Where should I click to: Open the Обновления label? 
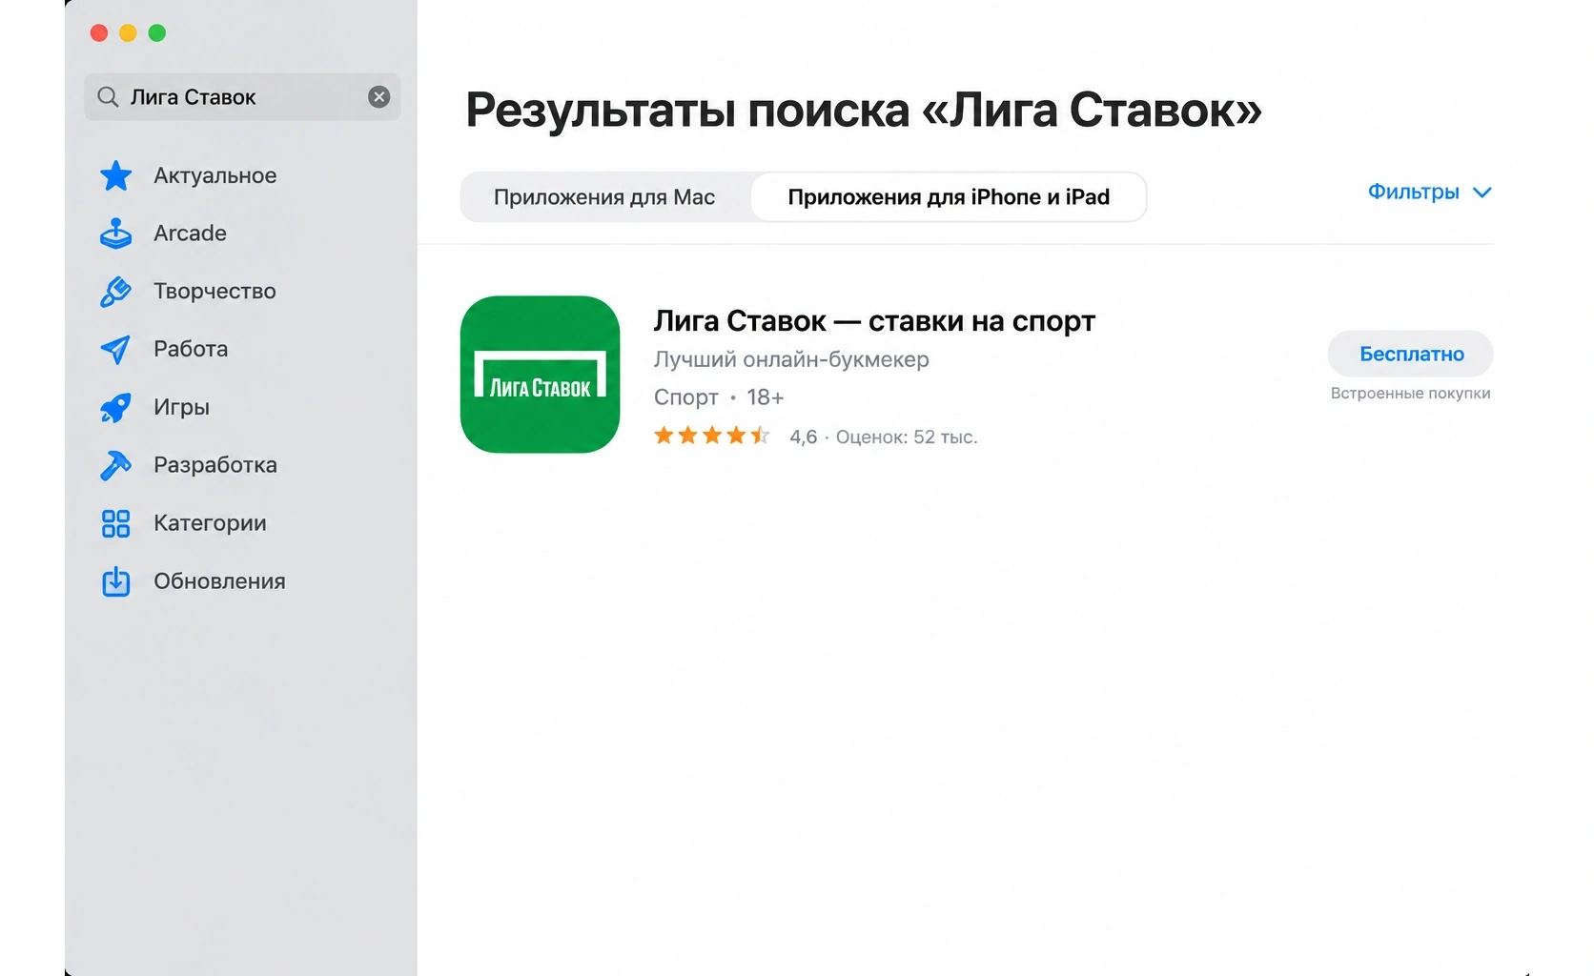tap(219, 581)
